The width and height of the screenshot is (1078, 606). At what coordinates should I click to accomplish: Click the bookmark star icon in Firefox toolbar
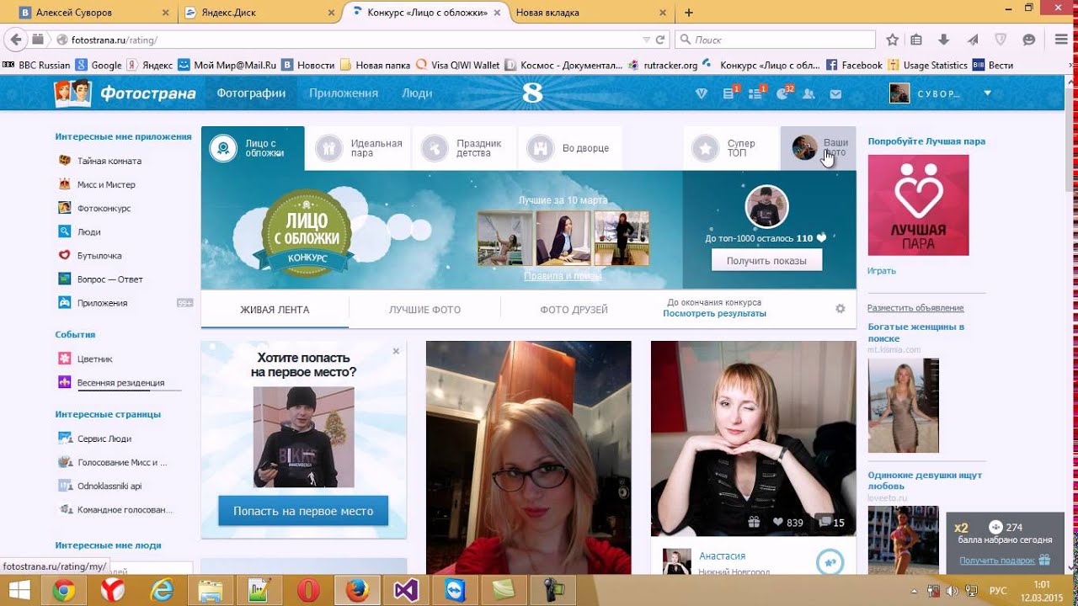tap(892, 40)
